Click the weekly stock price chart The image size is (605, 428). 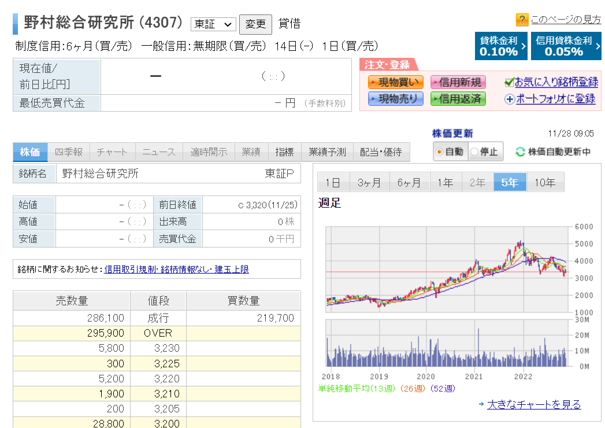click(448, 270)
